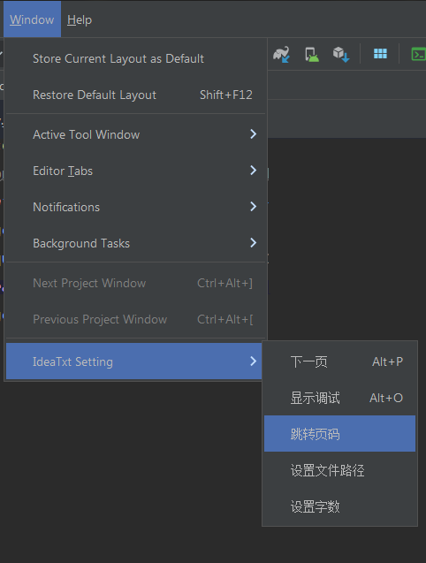Click the Alt+P shortcut text
The width and height of the screenshot is (426, 563).
click(387, 361)
